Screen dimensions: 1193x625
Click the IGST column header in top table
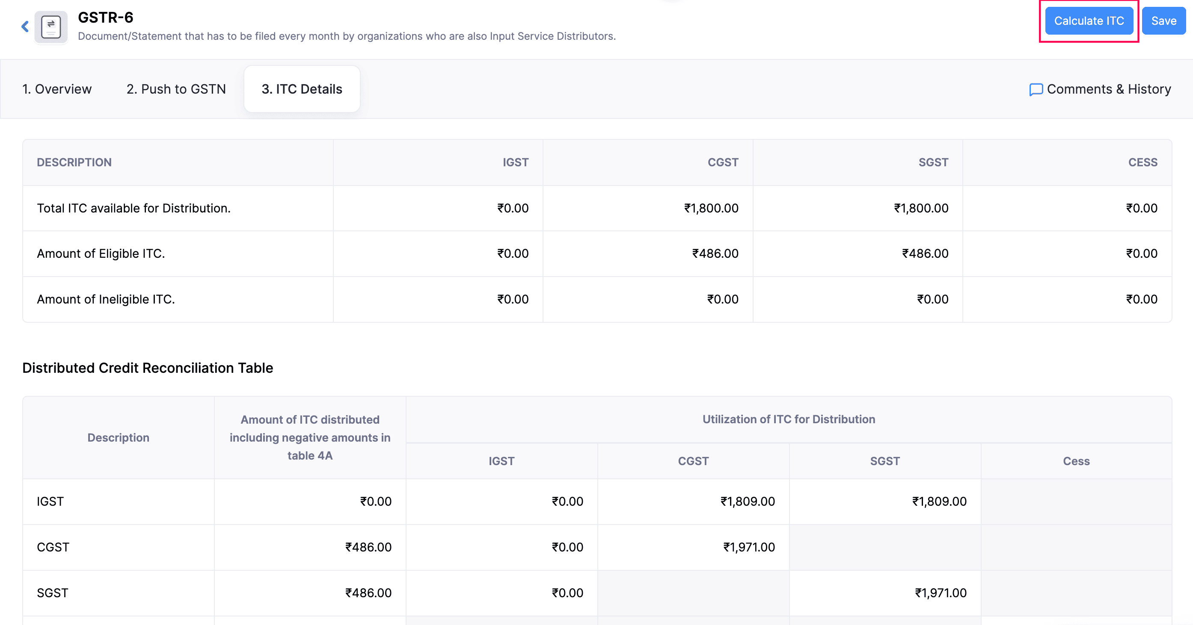pyautogui.click(x=516, y=162)
